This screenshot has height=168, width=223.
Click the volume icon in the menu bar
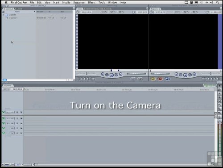pos(212,2)
